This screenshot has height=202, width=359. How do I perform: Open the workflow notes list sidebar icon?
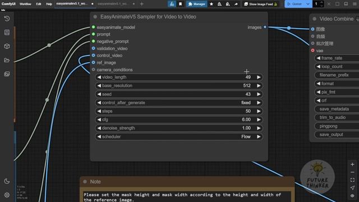tap(7, 33)
